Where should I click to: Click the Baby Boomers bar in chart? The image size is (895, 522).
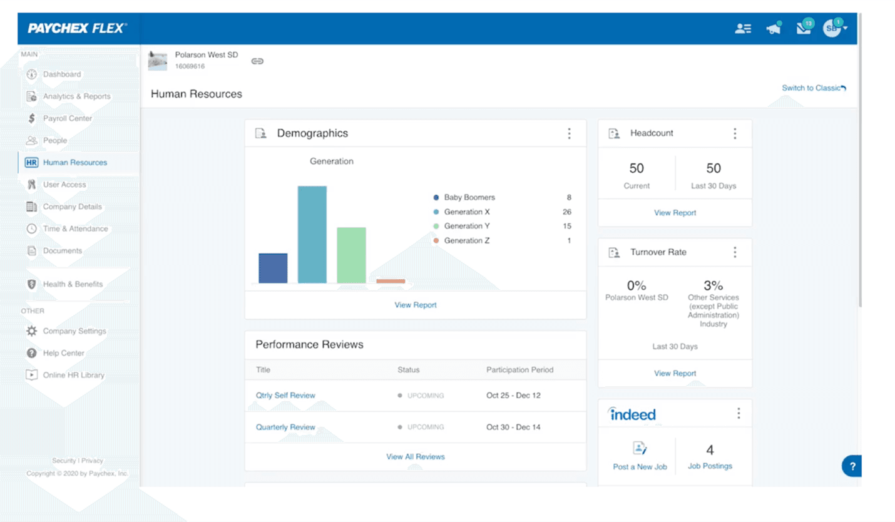[x=273, y=269]
